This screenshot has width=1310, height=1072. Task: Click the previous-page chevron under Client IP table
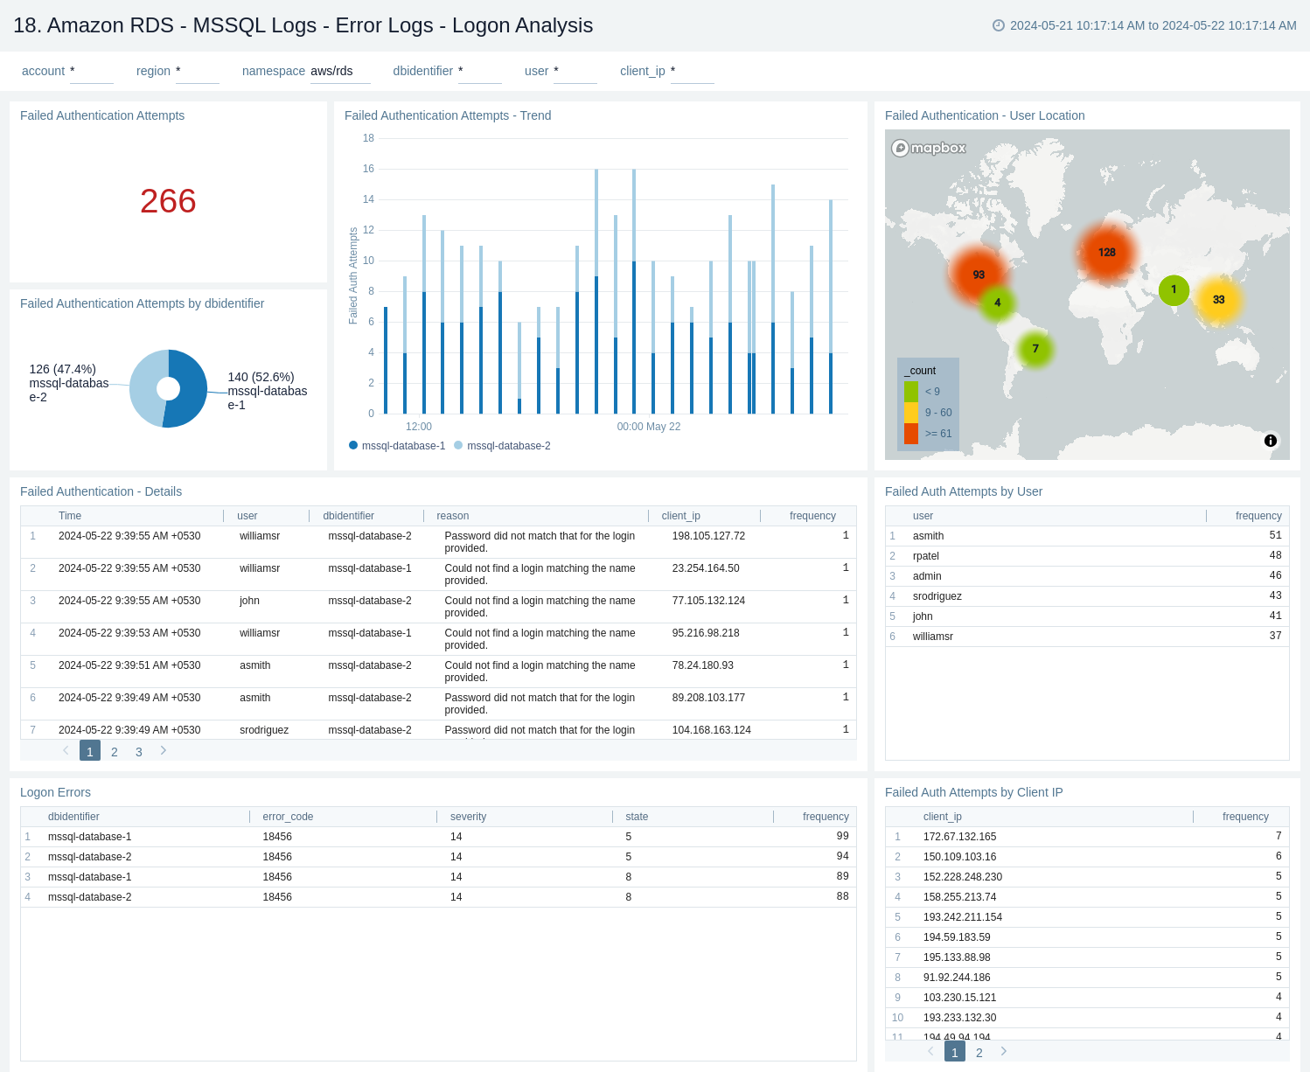click(x=930, y=1051)
